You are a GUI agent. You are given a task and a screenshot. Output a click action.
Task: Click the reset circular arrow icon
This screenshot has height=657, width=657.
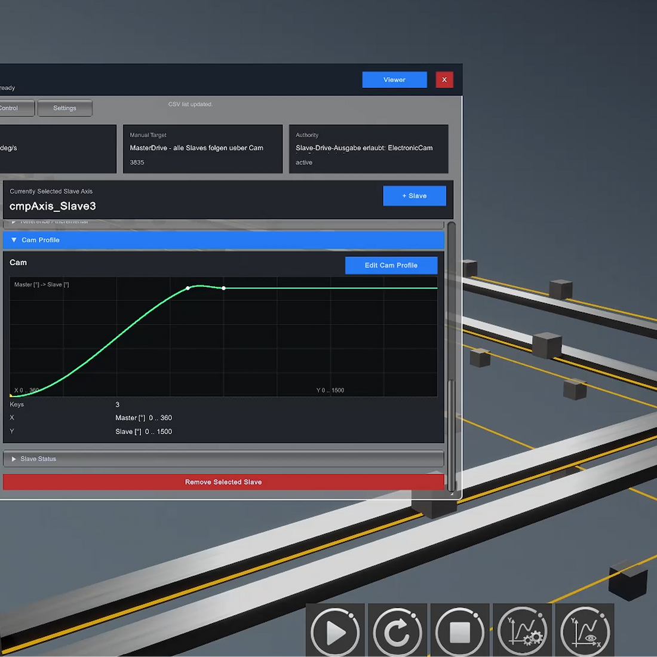pyautogui.click(x=397, y=632)
